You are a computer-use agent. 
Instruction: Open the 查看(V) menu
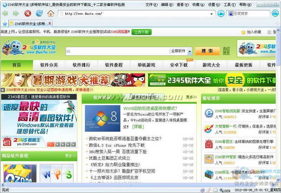click(183, 5)
